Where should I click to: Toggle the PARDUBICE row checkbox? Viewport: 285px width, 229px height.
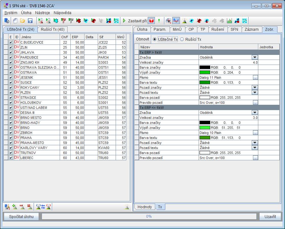[11, 57]
